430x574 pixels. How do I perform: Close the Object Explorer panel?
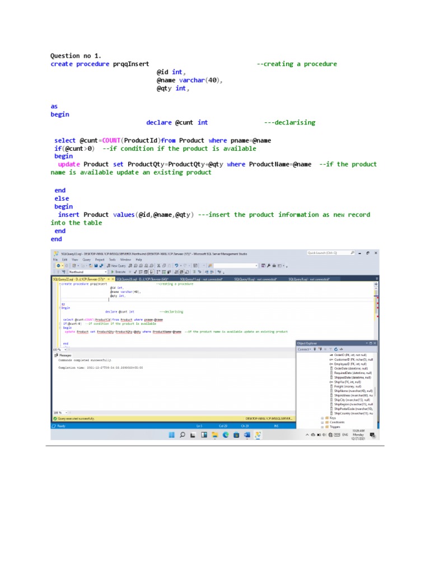[375, 344]
